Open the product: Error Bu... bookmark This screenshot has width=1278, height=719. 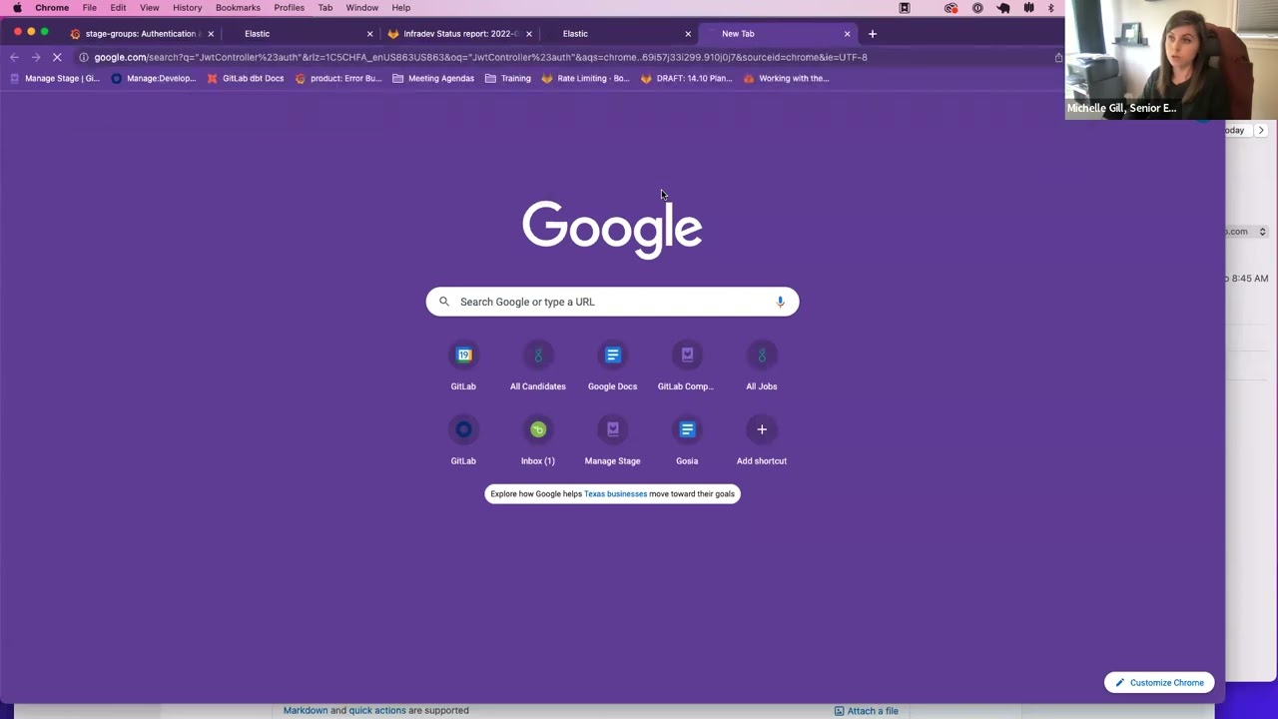point(338,78)
